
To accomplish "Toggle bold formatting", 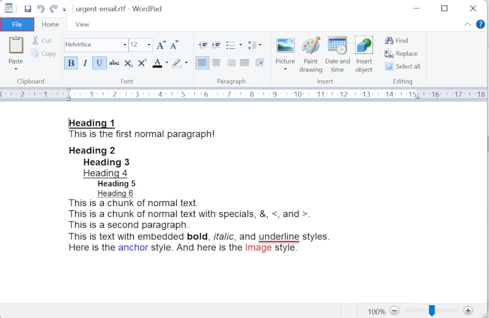I will point(71,63).
